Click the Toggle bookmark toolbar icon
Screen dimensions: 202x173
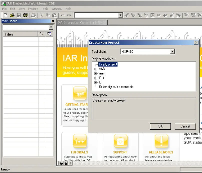click(159, 15)
